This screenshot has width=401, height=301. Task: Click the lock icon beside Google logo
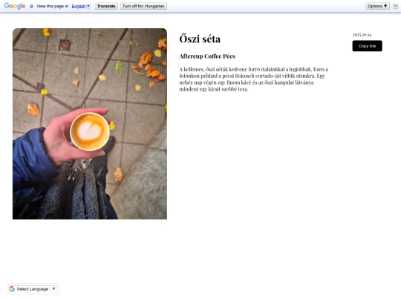(x=31, y=6)
